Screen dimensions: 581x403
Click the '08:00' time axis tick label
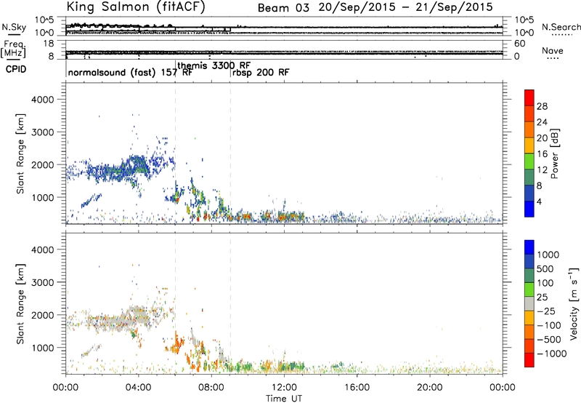[211, 388]
